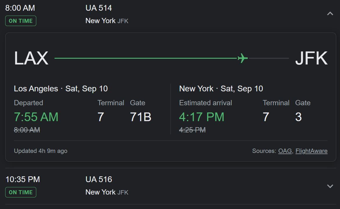
Task: Click the green airplane progress icon
Action: pos(243,58)
